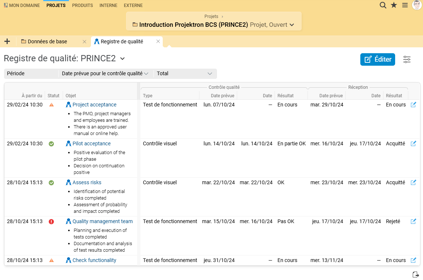Open the hamburger main menu
The width and height of the screenshot is (423, 280).
[x=405, y=5]
